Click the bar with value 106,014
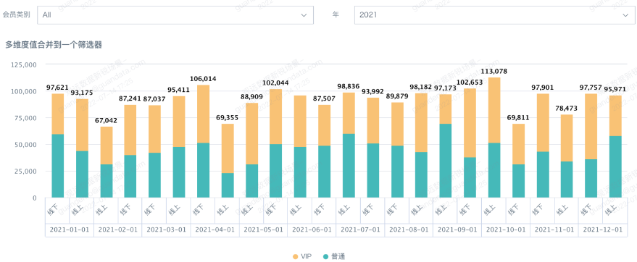This screenshot has height=262, width=637. pos(203,141)
